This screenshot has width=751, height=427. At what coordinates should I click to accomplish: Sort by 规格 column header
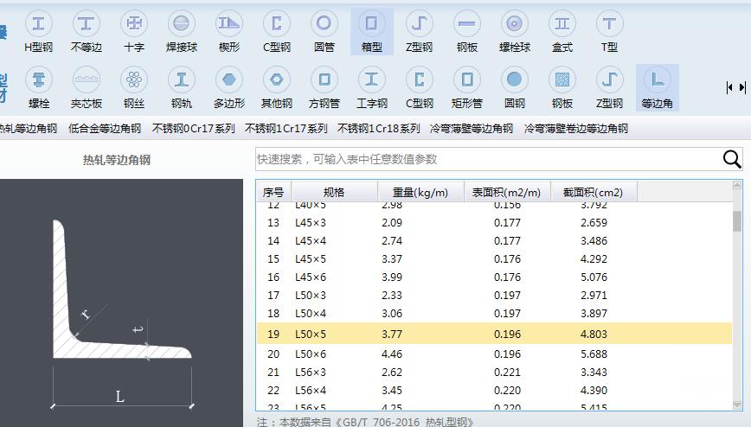334,192
